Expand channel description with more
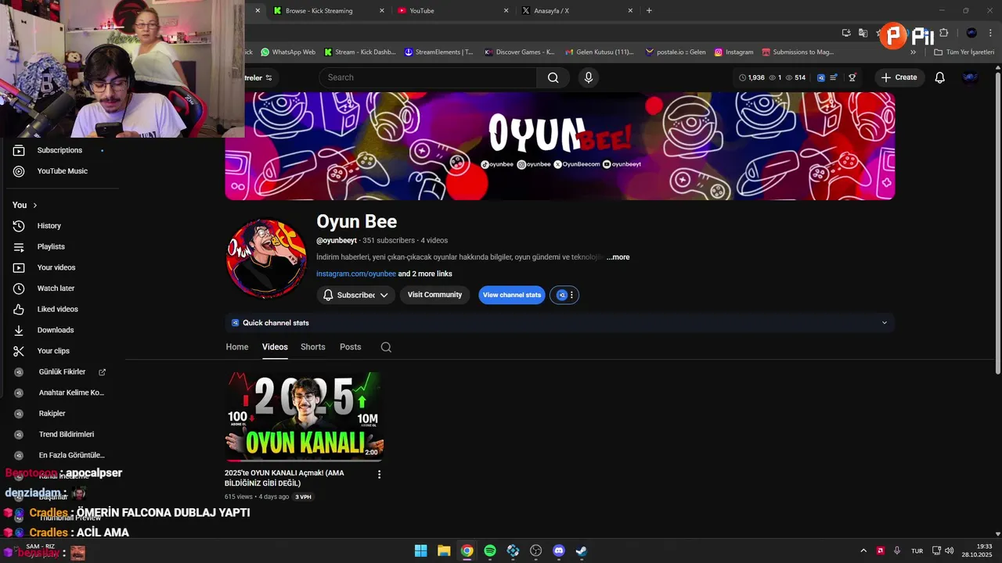 click(618, 257)
